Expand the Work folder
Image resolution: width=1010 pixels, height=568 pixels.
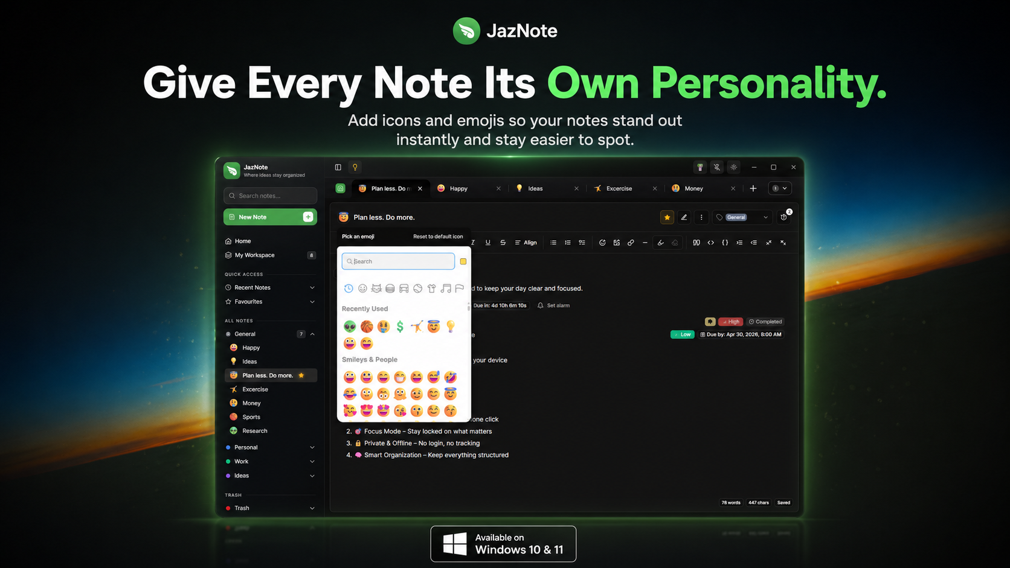tap(270, 461)
